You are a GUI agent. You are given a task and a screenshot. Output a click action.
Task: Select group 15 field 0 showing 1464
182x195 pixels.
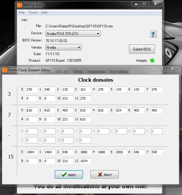click(32, 152)
